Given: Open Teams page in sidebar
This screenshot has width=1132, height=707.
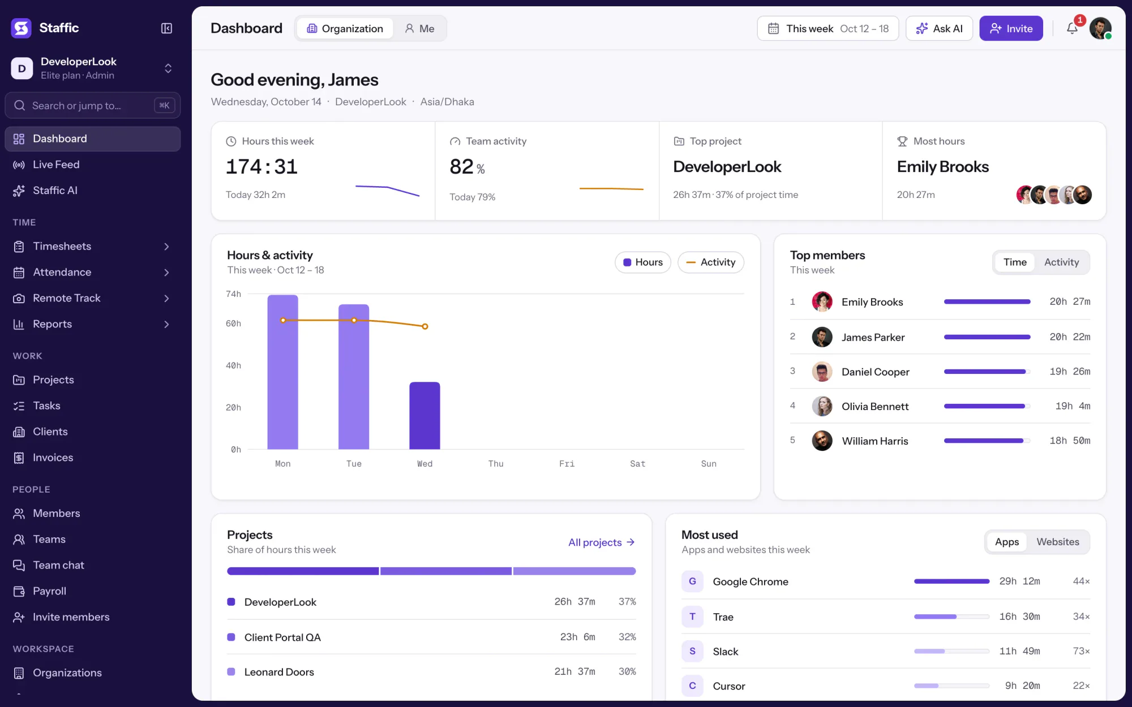Looking at the screenshot, I should click(92, 539).
